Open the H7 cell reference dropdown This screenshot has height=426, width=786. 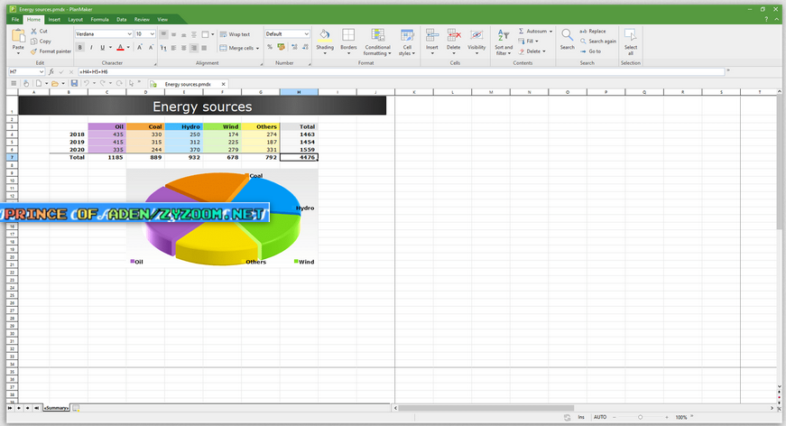pyautogui.click(x=42, y=71)
